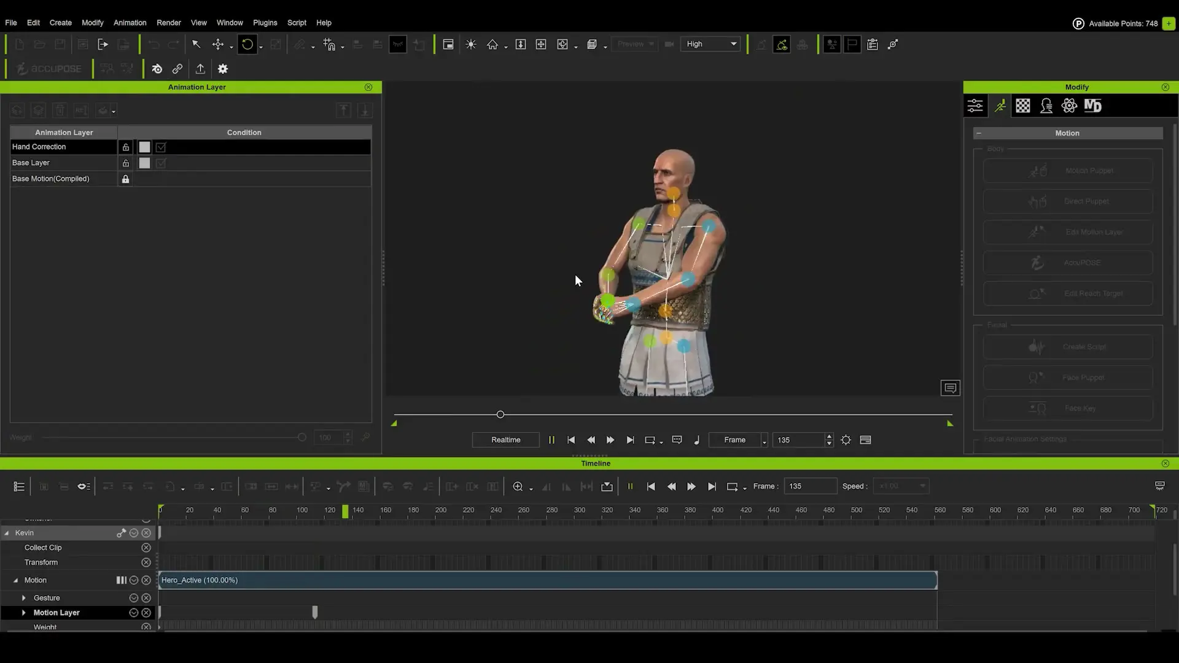Select the Motion tab in Modify panel

pyautogui.click(x=1000, y=106)
